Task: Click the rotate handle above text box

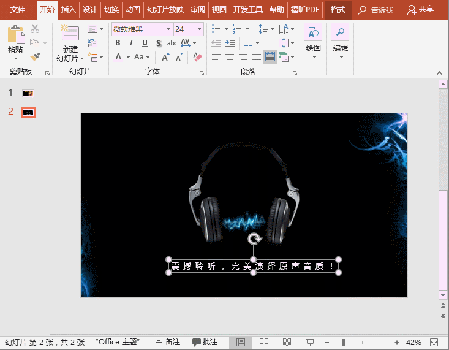Action: pyautogui.click(x=254, y=238)
